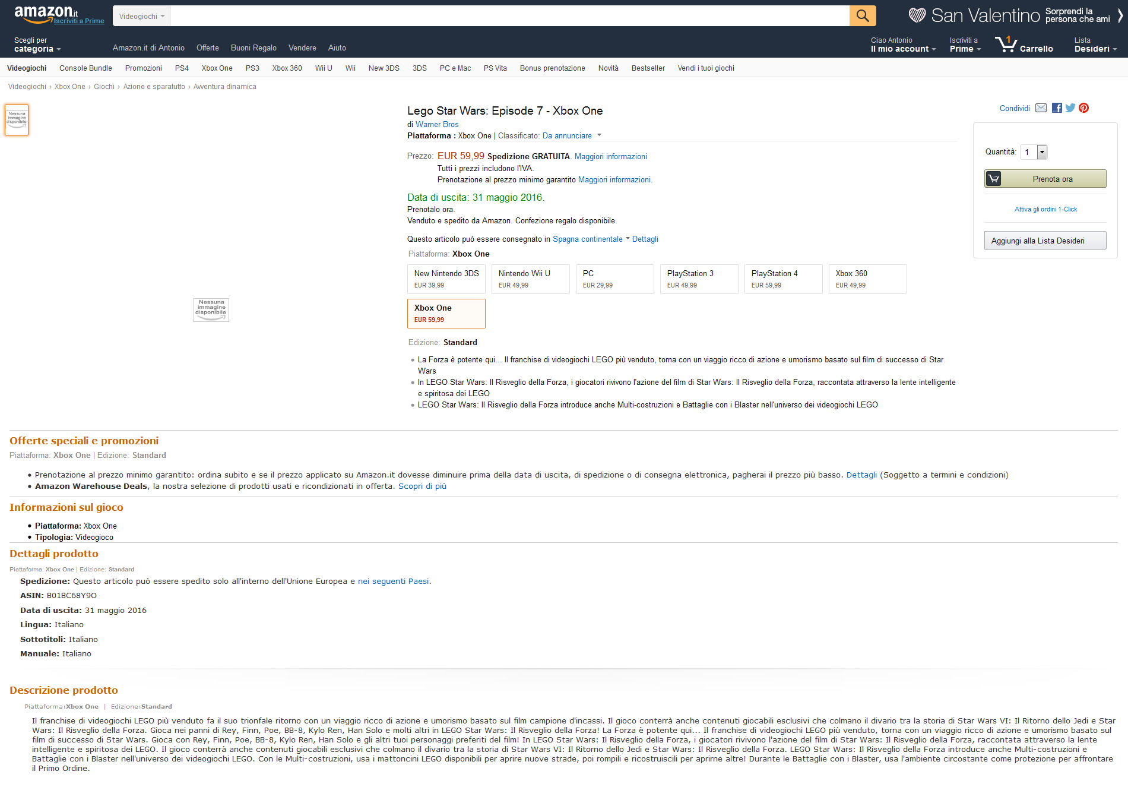This screenshot has width=1128, height=787.
Task: Click Maggiori informazioni next to shipping
Action: 611,157
